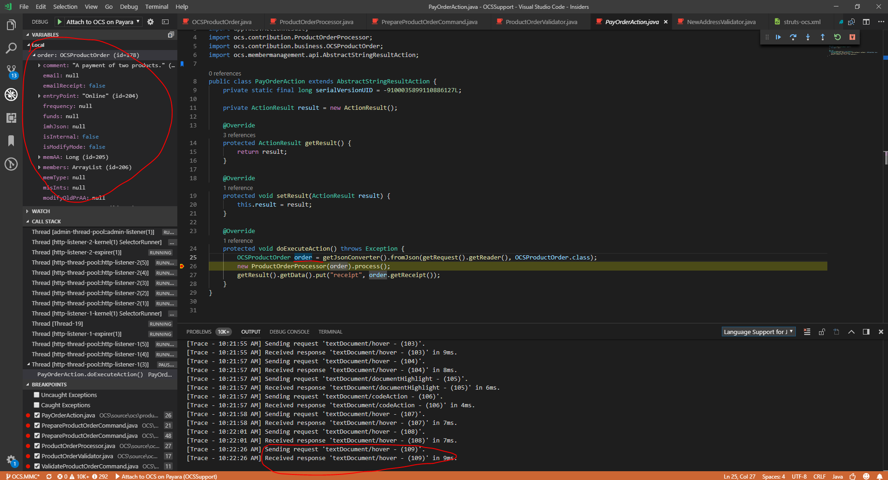The width and height of the screenshot is (888, 480).
Task: Click the 3 references CodeLens above getResult
Action: (x=239, y=135)
